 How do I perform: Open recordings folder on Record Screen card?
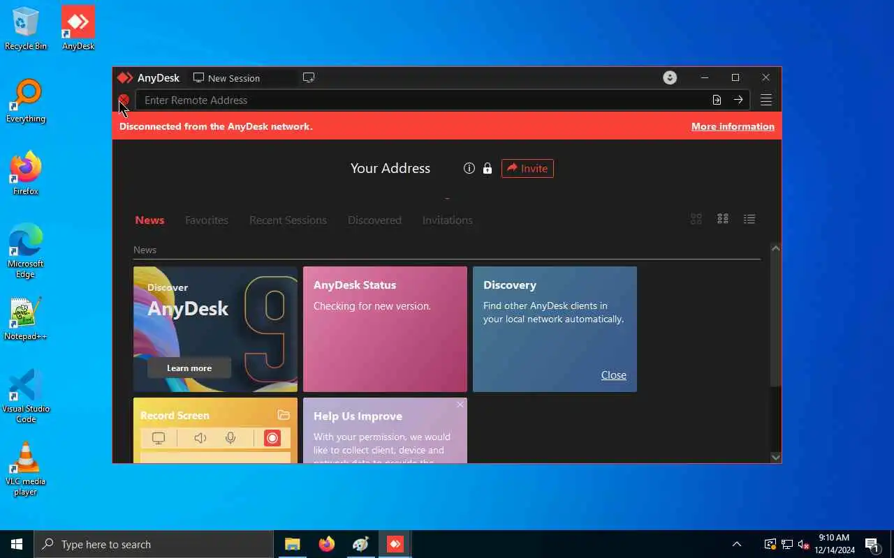pos(284,415)
